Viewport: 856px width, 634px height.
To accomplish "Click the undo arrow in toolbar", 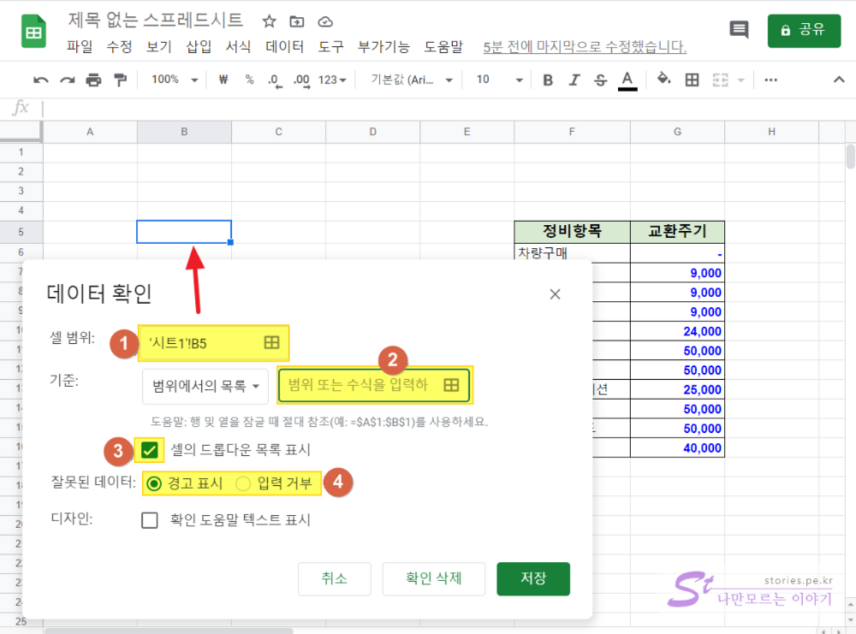I will click(x=41, y=80).
